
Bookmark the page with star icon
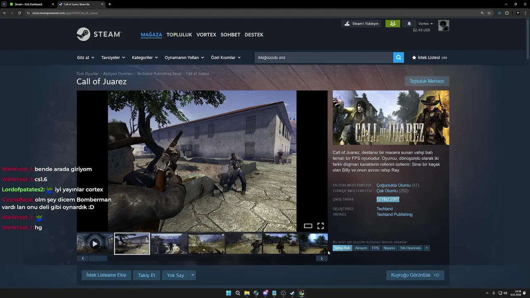tap(489, 13)
